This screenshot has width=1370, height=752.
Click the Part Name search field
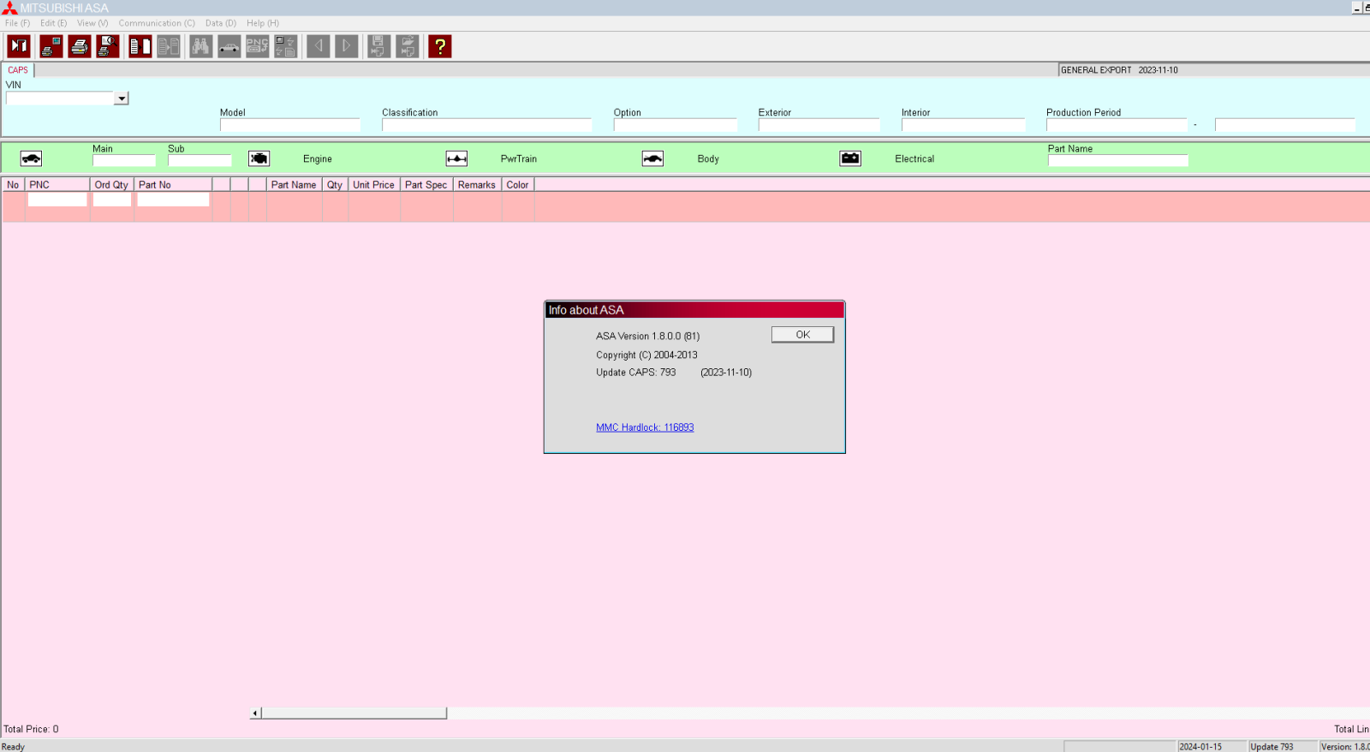pos(1118,160)
